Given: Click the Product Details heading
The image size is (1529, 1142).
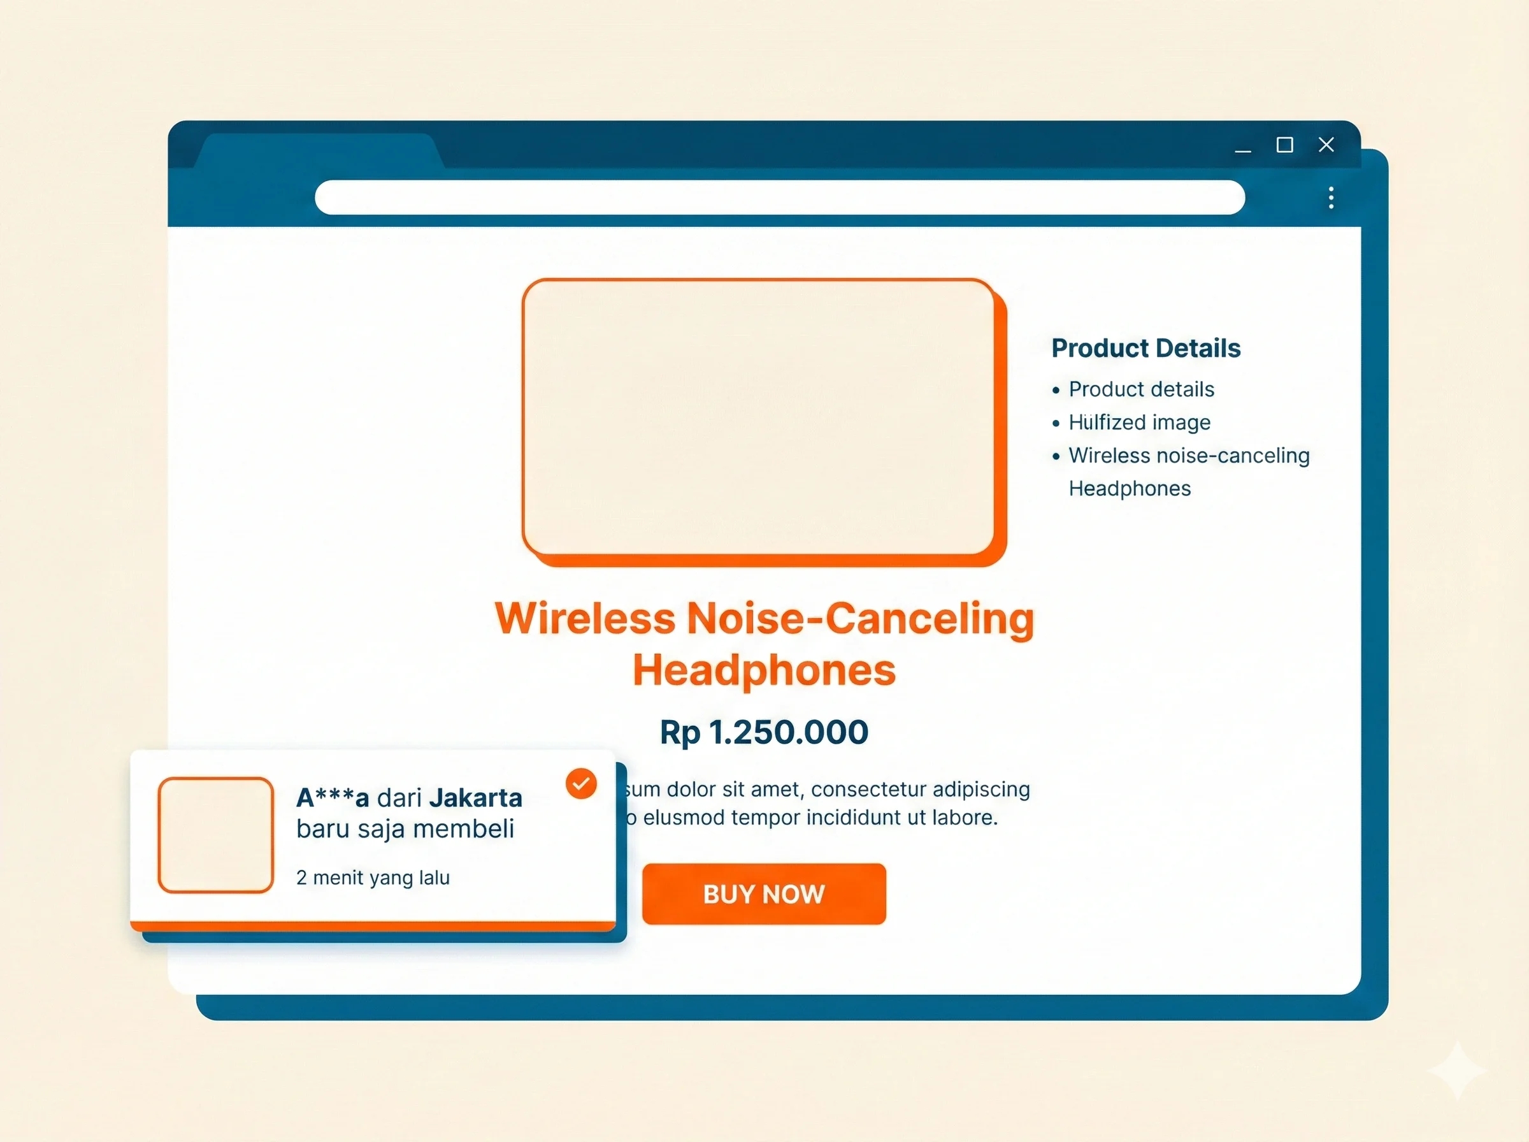Looking at the screenshot, I should [1145, 348].
